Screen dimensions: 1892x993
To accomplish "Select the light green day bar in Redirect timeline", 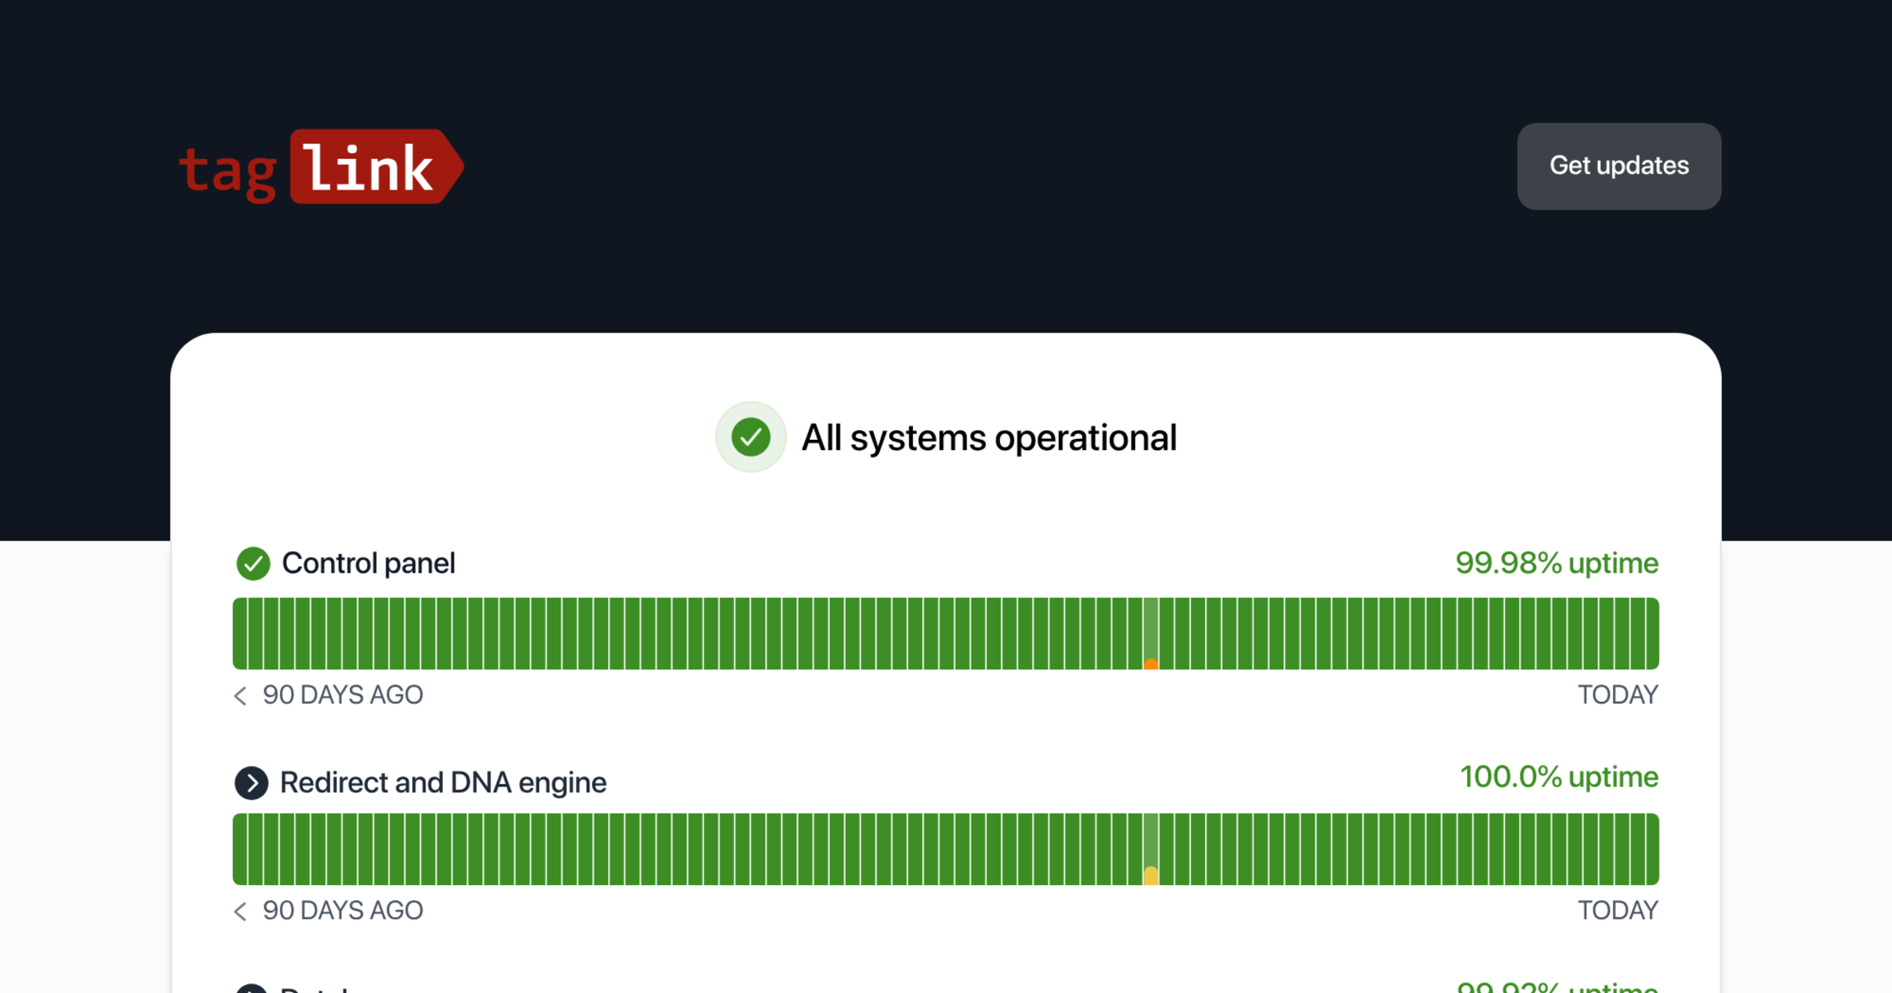I will [x=1151, y=839].
